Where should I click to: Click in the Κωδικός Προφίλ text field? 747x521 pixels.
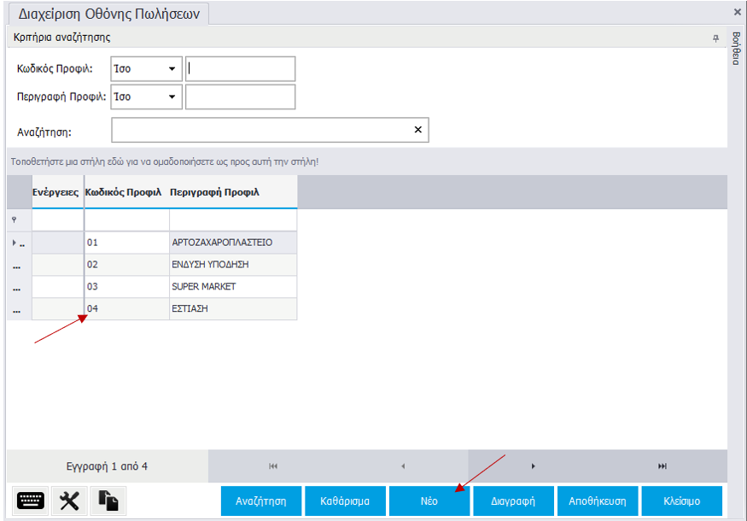pos(241,69)
